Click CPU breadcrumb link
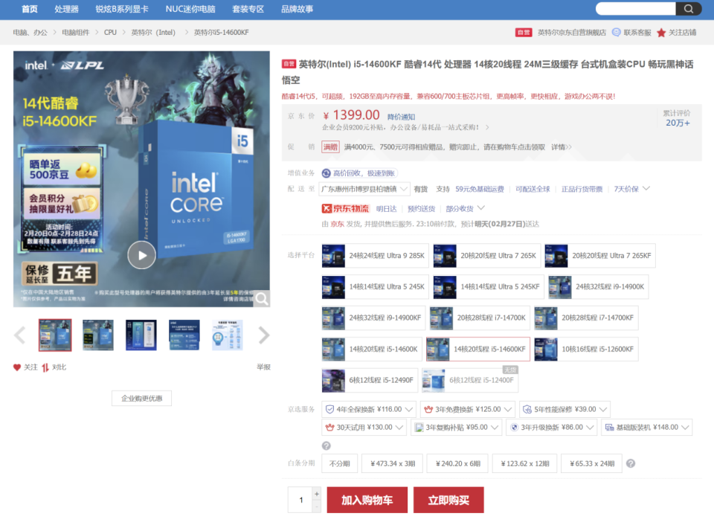 110,33
